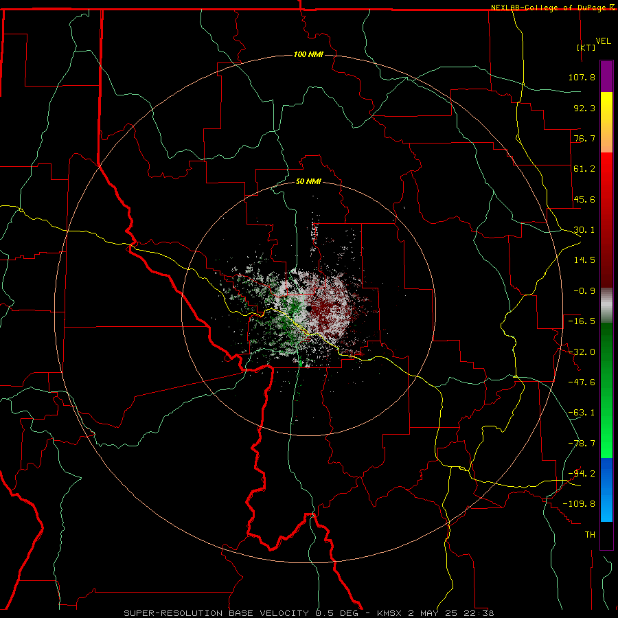Viewport: 618px width, 618px height.
Task: Click the SUPER-RESOLUTION BASE VELOCITY product title
Action: click(216, 613)
